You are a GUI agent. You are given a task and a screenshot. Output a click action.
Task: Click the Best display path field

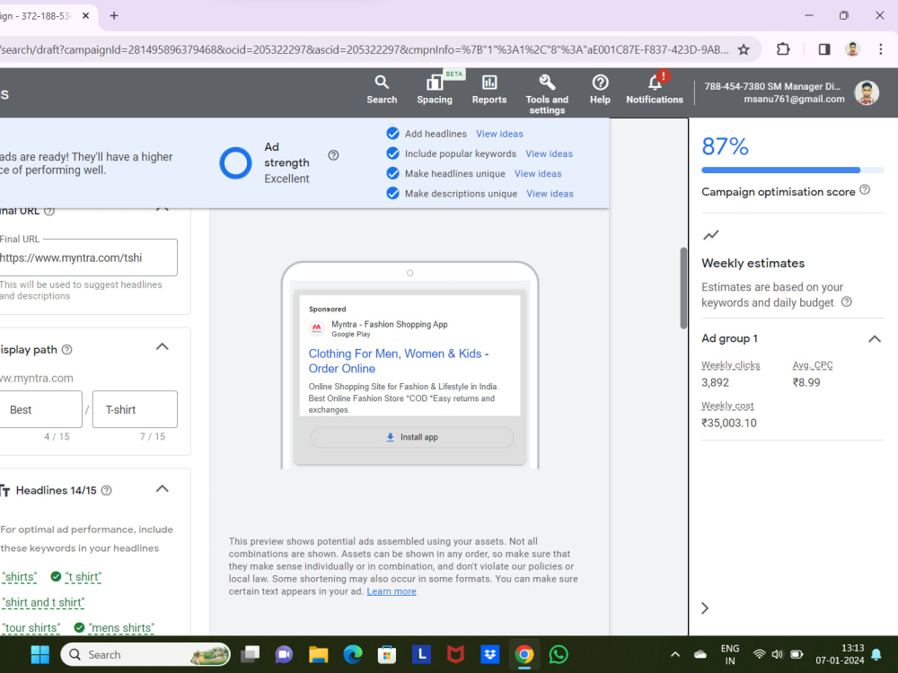click(40, 409)
